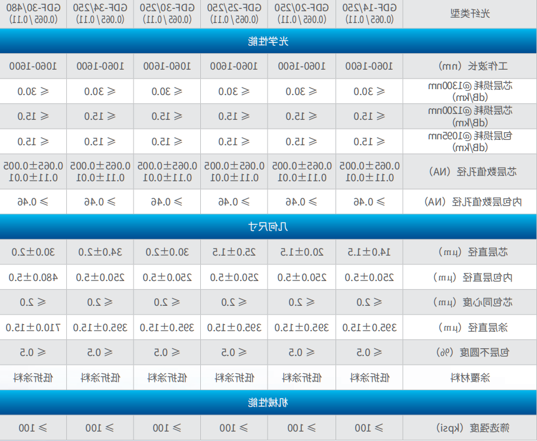Select the GDF-34/250 column header

point(100,14)
